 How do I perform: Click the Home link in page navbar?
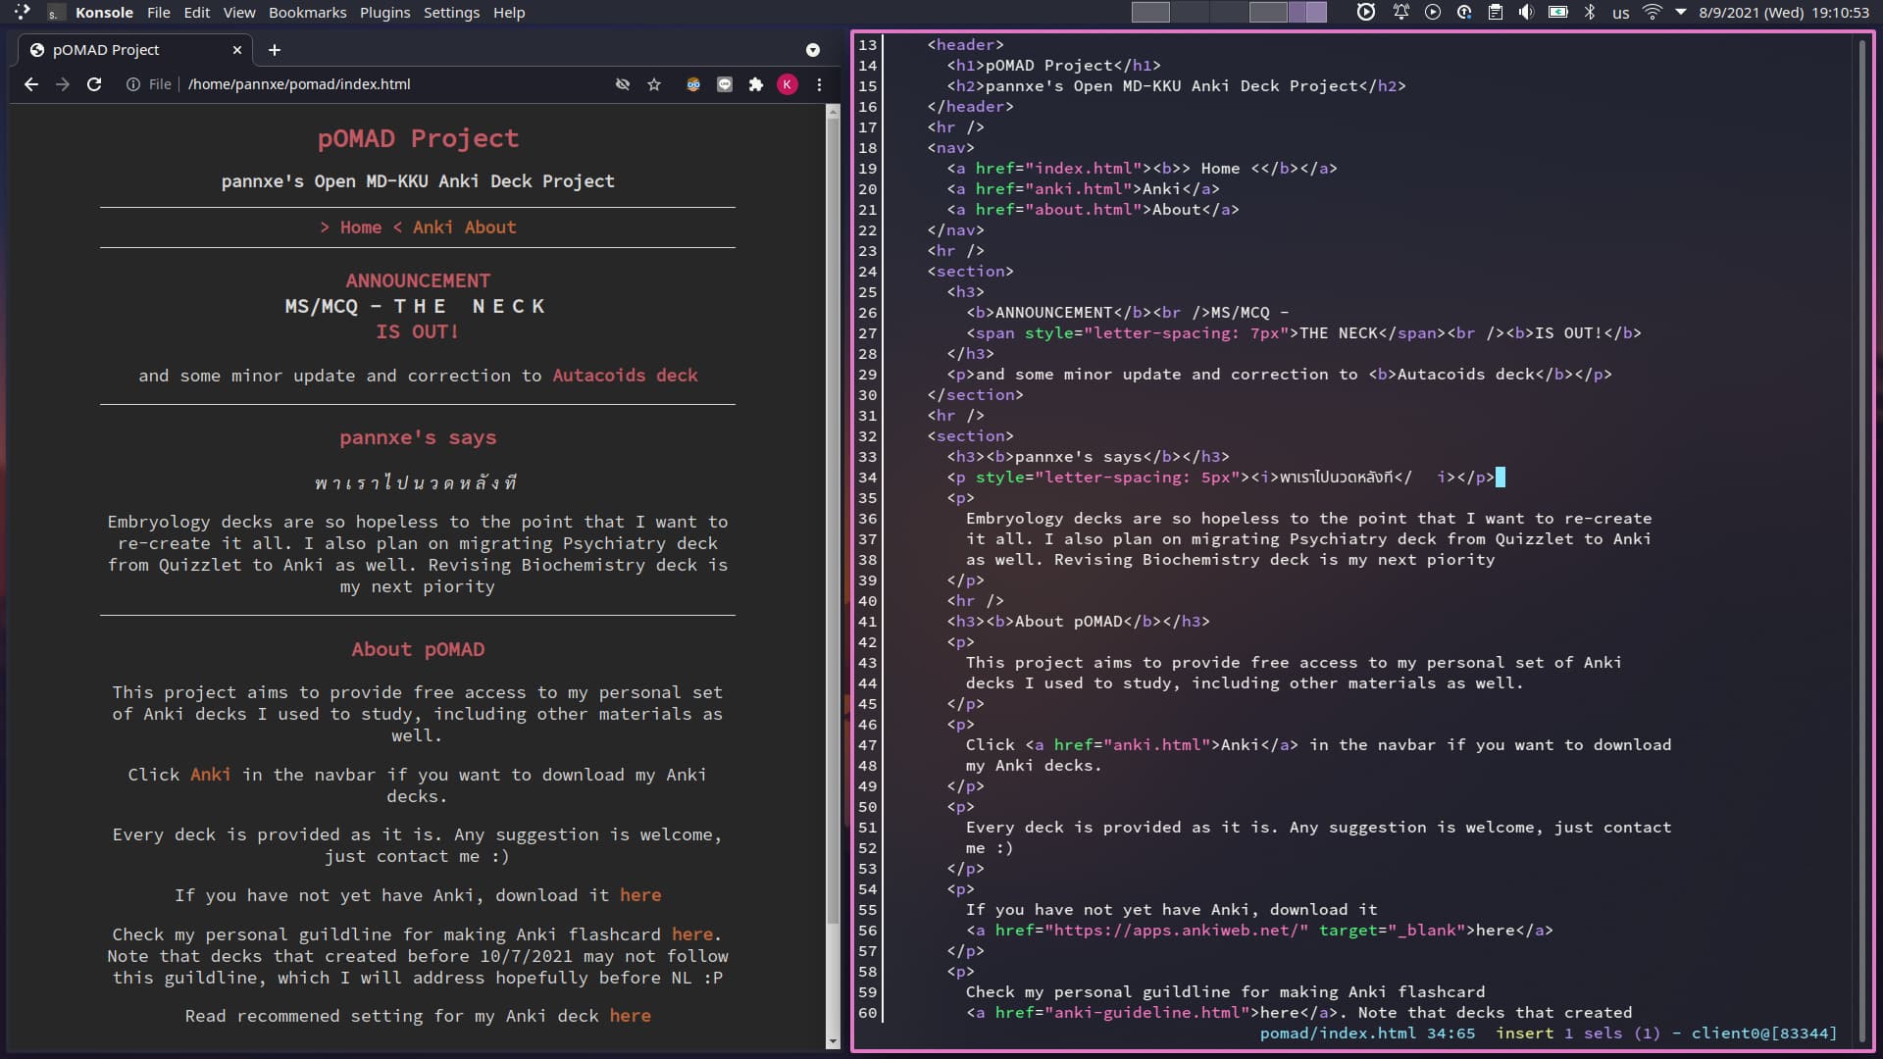pyautogui.click(x=360, y=227)
